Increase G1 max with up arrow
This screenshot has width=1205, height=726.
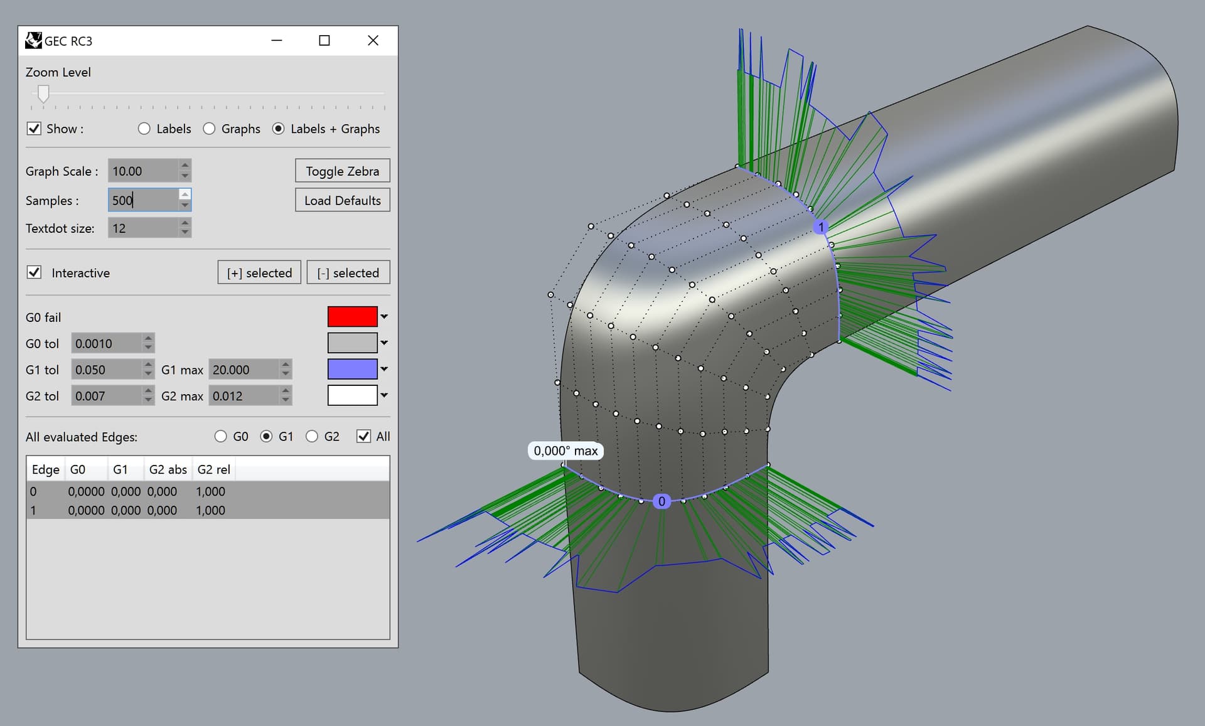(286, 365)
